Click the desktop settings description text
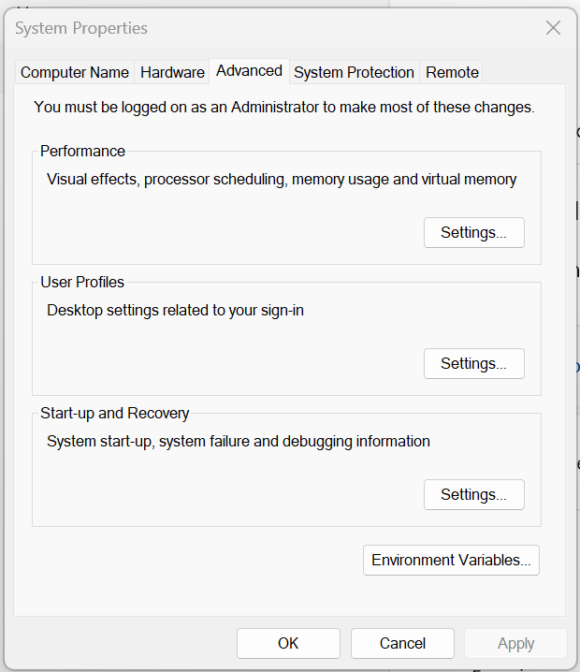580x672 pixels. 175,310
